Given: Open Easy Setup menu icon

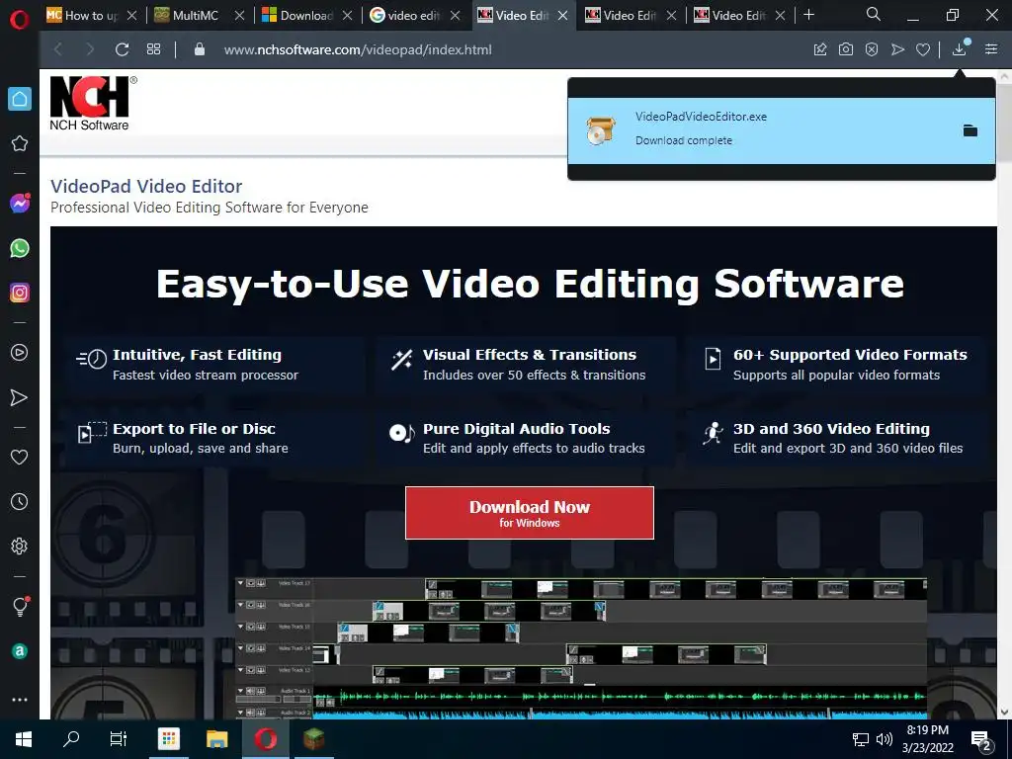Looking at the screenshot, I should [991, 49].
